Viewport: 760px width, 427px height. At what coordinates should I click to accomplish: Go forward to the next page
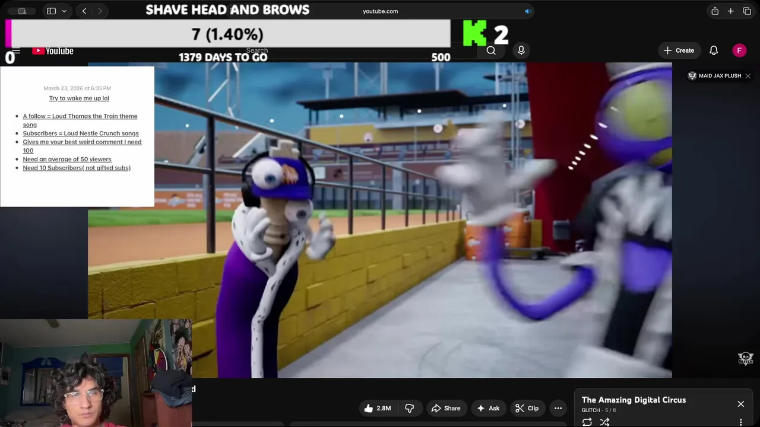click(100, 11)
